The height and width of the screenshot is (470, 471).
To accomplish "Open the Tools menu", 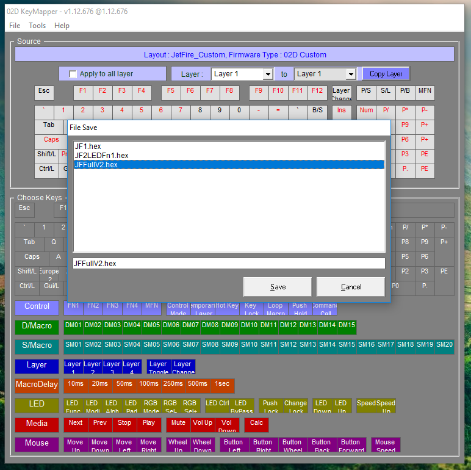I will pyautogui.click(x=37, y=26).
